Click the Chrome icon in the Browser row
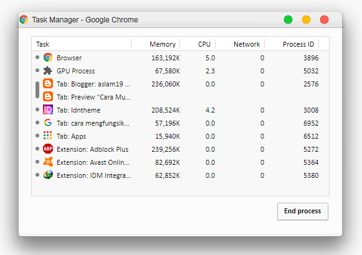Screen dimensions: 362x255 pos(48,57)
